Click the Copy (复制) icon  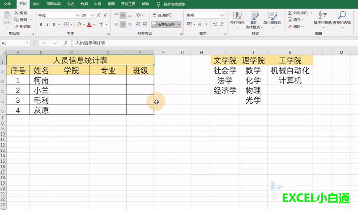[17, 20]
